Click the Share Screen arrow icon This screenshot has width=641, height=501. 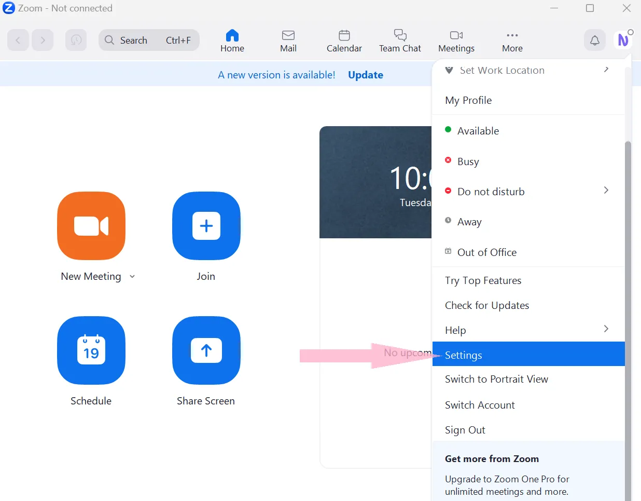click(x=206, y=350)
